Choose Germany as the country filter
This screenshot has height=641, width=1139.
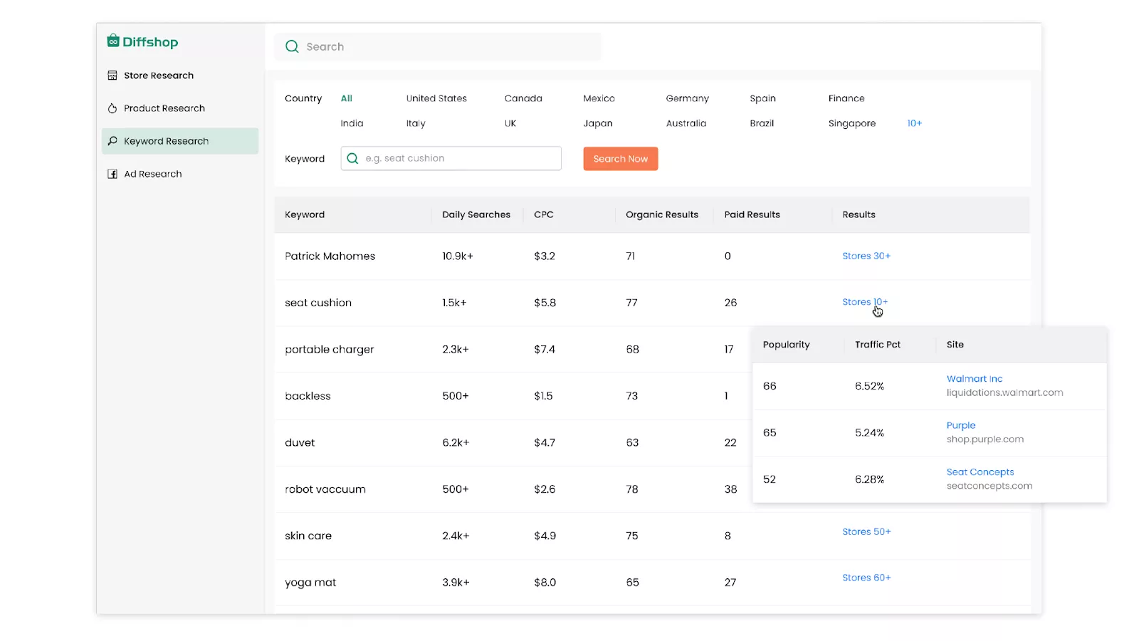tap(687, 98)
